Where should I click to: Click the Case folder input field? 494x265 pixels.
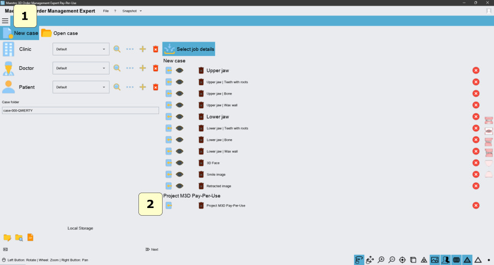[80, 110]
